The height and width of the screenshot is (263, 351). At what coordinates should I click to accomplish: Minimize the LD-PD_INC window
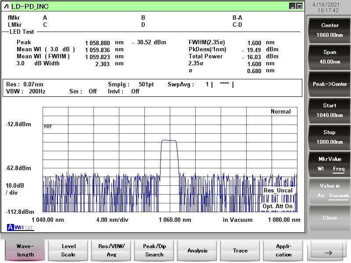(x=293, y=6)
